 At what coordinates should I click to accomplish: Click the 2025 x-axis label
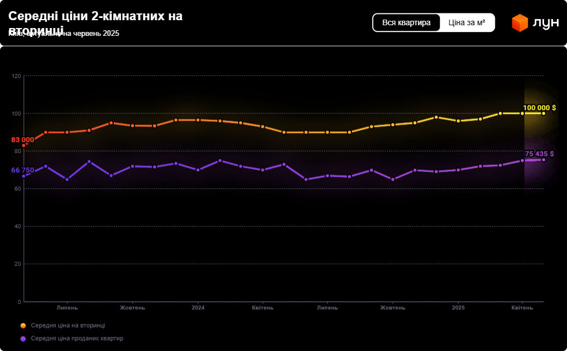coord(458,308)
